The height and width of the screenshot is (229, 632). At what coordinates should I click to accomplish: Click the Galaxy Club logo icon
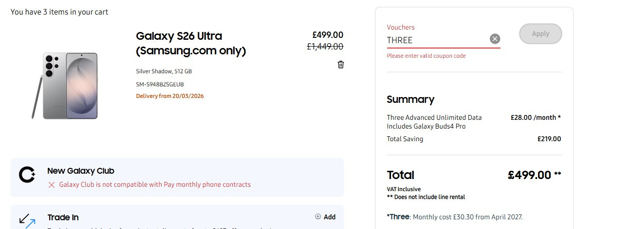pyautogui.click(x=27, y=175)
